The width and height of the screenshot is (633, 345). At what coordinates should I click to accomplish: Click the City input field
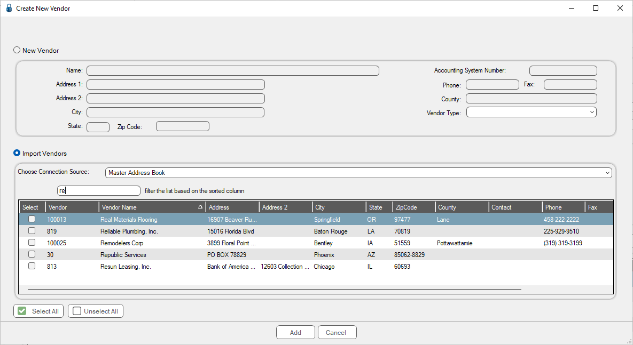pos(176,112)
